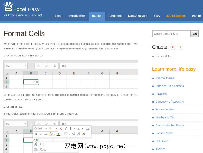The image size is (203, 153).
Task: Click the insert function fx icon
Action: pyautogui.click(x=55, y=66)
